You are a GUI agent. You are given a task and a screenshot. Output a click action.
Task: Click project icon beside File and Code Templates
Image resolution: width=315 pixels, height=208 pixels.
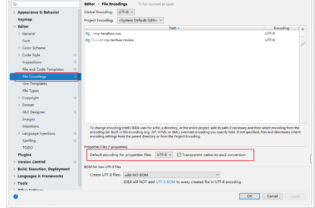pyautogui.click(x=75, y=69)
